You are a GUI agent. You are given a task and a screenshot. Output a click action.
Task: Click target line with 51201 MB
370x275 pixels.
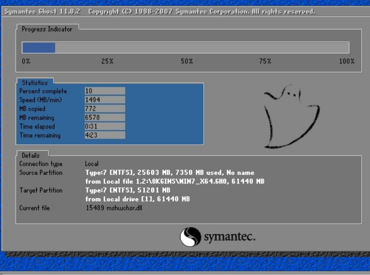pos(128,190)
